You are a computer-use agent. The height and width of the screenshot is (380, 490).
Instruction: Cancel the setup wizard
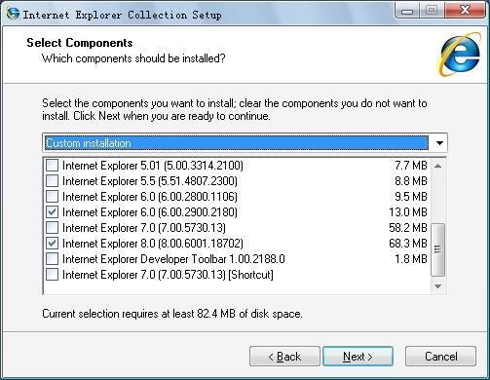pos(440,357)
